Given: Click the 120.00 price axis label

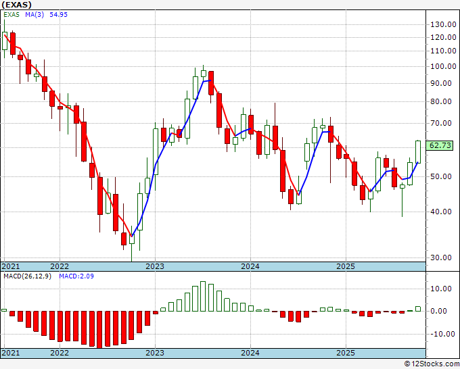Looking at the screenshot, I should (x=443, y=37).
